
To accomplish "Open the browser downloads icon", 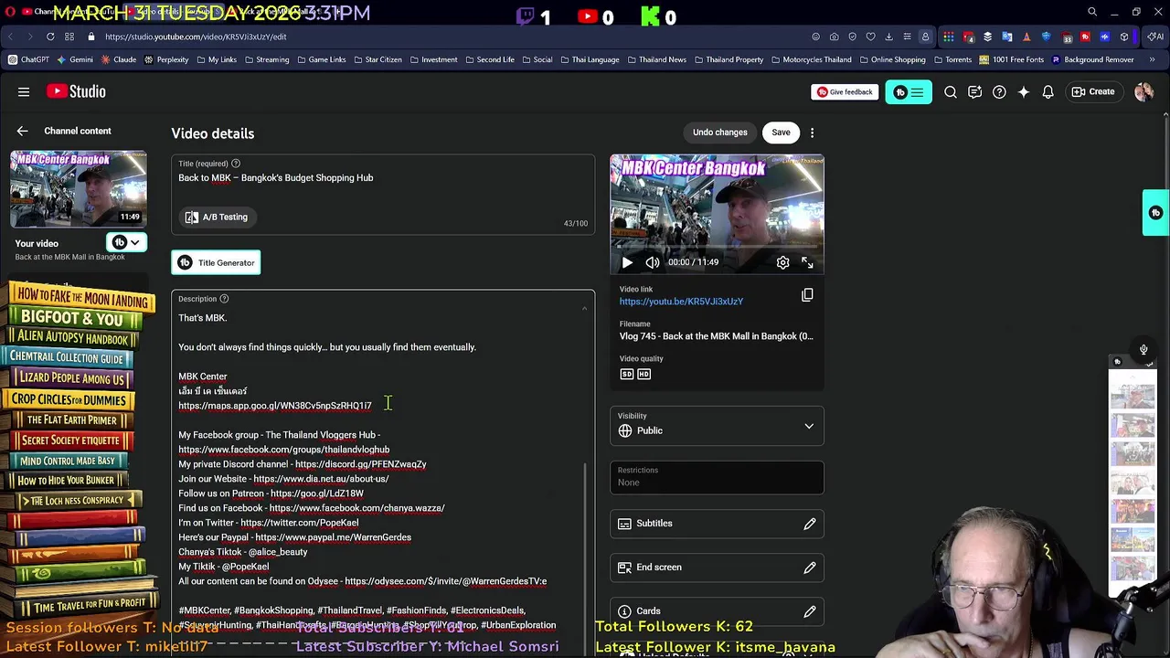I will (x=888, y=37).
